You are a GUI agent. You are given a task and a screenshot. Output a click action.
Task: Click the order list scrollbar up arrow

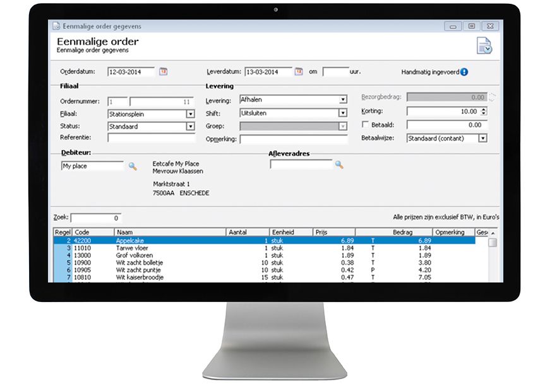[493, 233]
